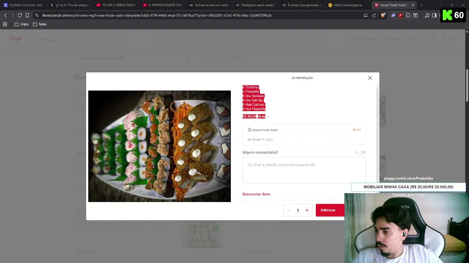This screenshot has width=469, height=263.
Task: Open the apps grid in bookmarks bar
Action: pyautogui.click(x=5, y=24)
